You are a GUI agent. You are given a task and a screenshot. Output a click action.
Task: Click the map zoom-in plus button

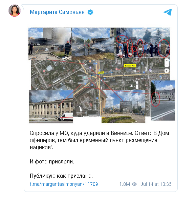pos(167,61)
